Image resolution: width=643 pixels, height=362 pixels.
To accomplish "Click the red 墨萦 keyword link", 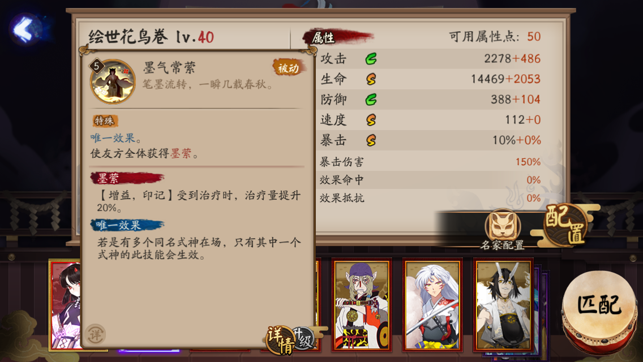I will 181,153.
